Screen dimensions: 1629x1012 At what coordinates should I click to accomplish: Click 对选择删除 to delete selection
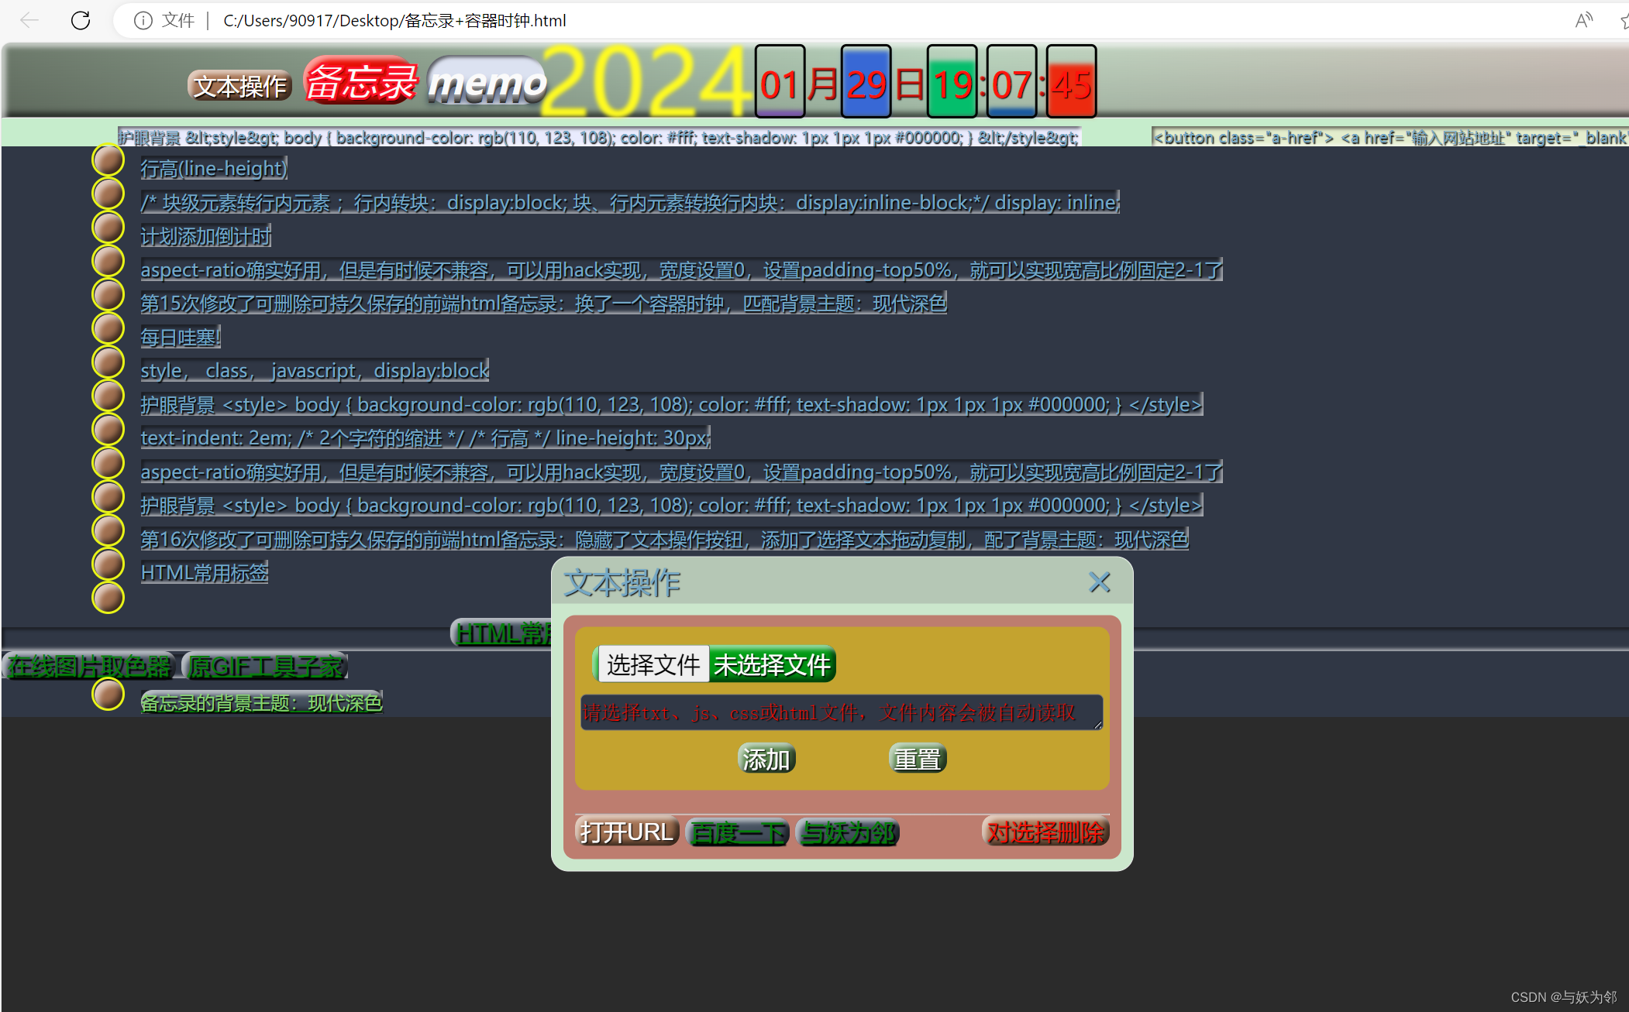click(1042, 832)
